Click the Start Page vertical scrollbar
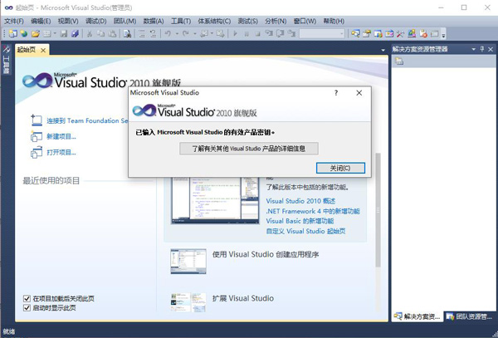The image size is (498, 338). (x=378, y=209)
